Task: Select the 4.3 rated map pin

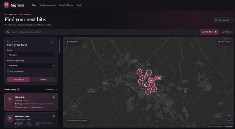Action: click(158, 78)
